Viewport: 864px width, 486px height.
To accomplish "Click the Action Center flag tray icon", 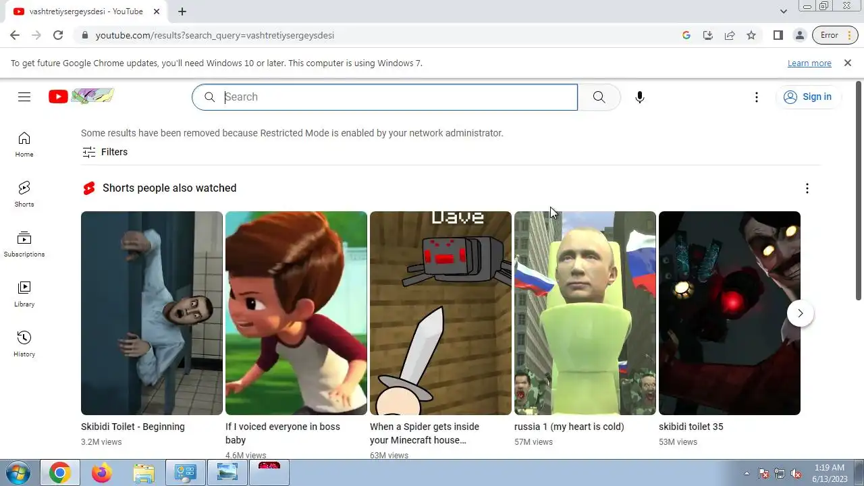I will (763, 473).
